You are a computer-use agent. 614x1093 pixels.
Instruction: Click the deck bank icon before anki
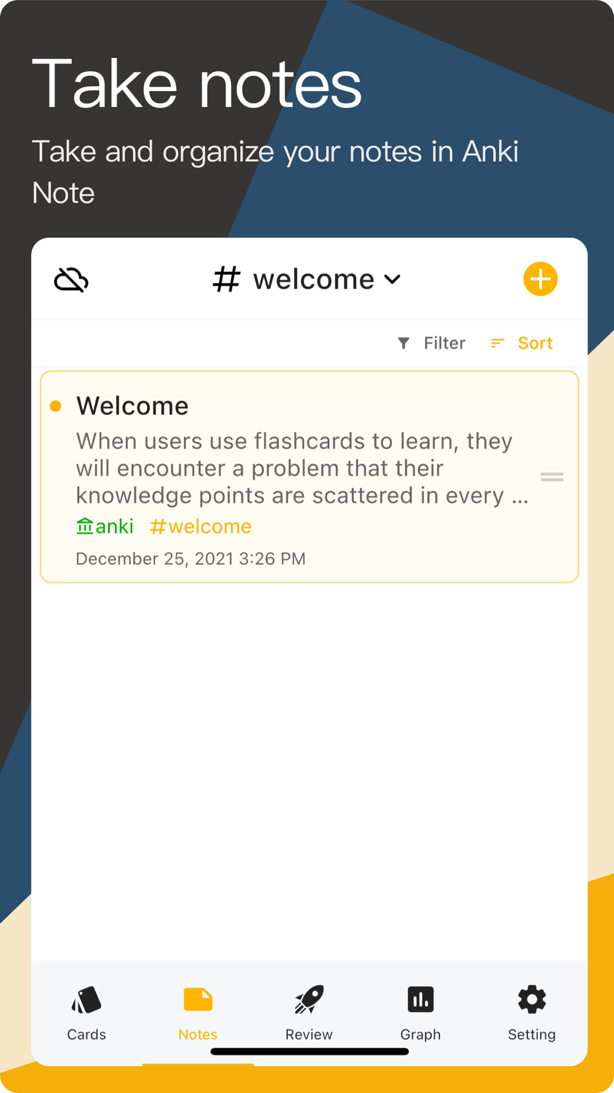pyautogui.click(x=85, y=526)
